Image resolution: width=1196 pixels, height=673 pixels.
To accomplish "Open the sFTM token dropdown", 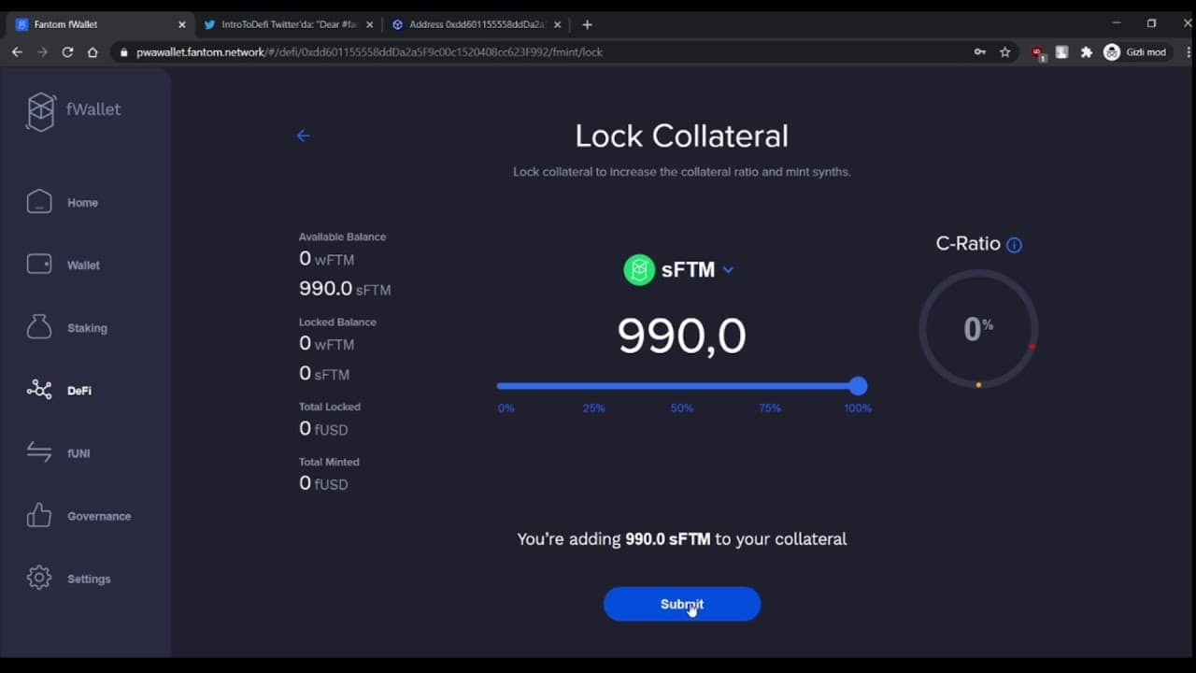I will click(x=728, y=270).
